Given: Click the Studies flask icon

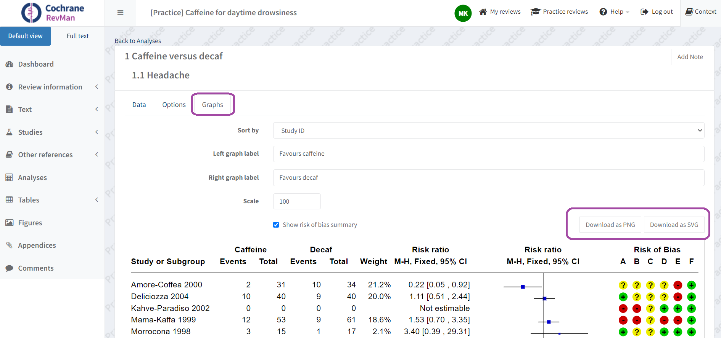Looking at the screenshot, I should click(10, 132).
